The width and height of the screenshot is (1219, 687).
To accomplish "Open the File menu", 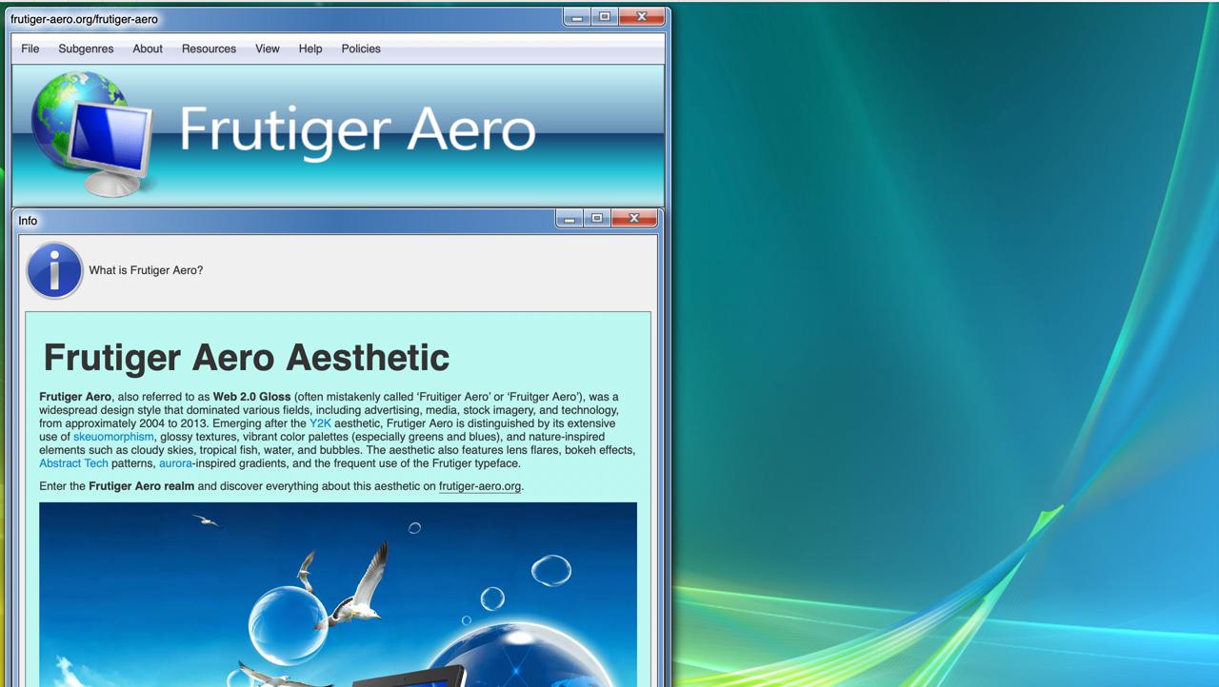I will pos(30,49).
